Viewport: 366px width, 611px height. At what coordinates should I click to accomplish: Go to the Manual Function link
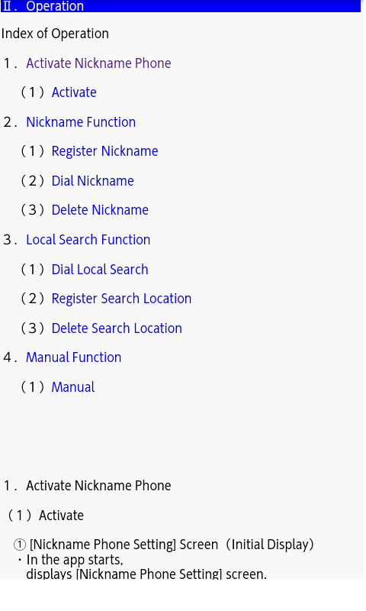click(73, 357)
